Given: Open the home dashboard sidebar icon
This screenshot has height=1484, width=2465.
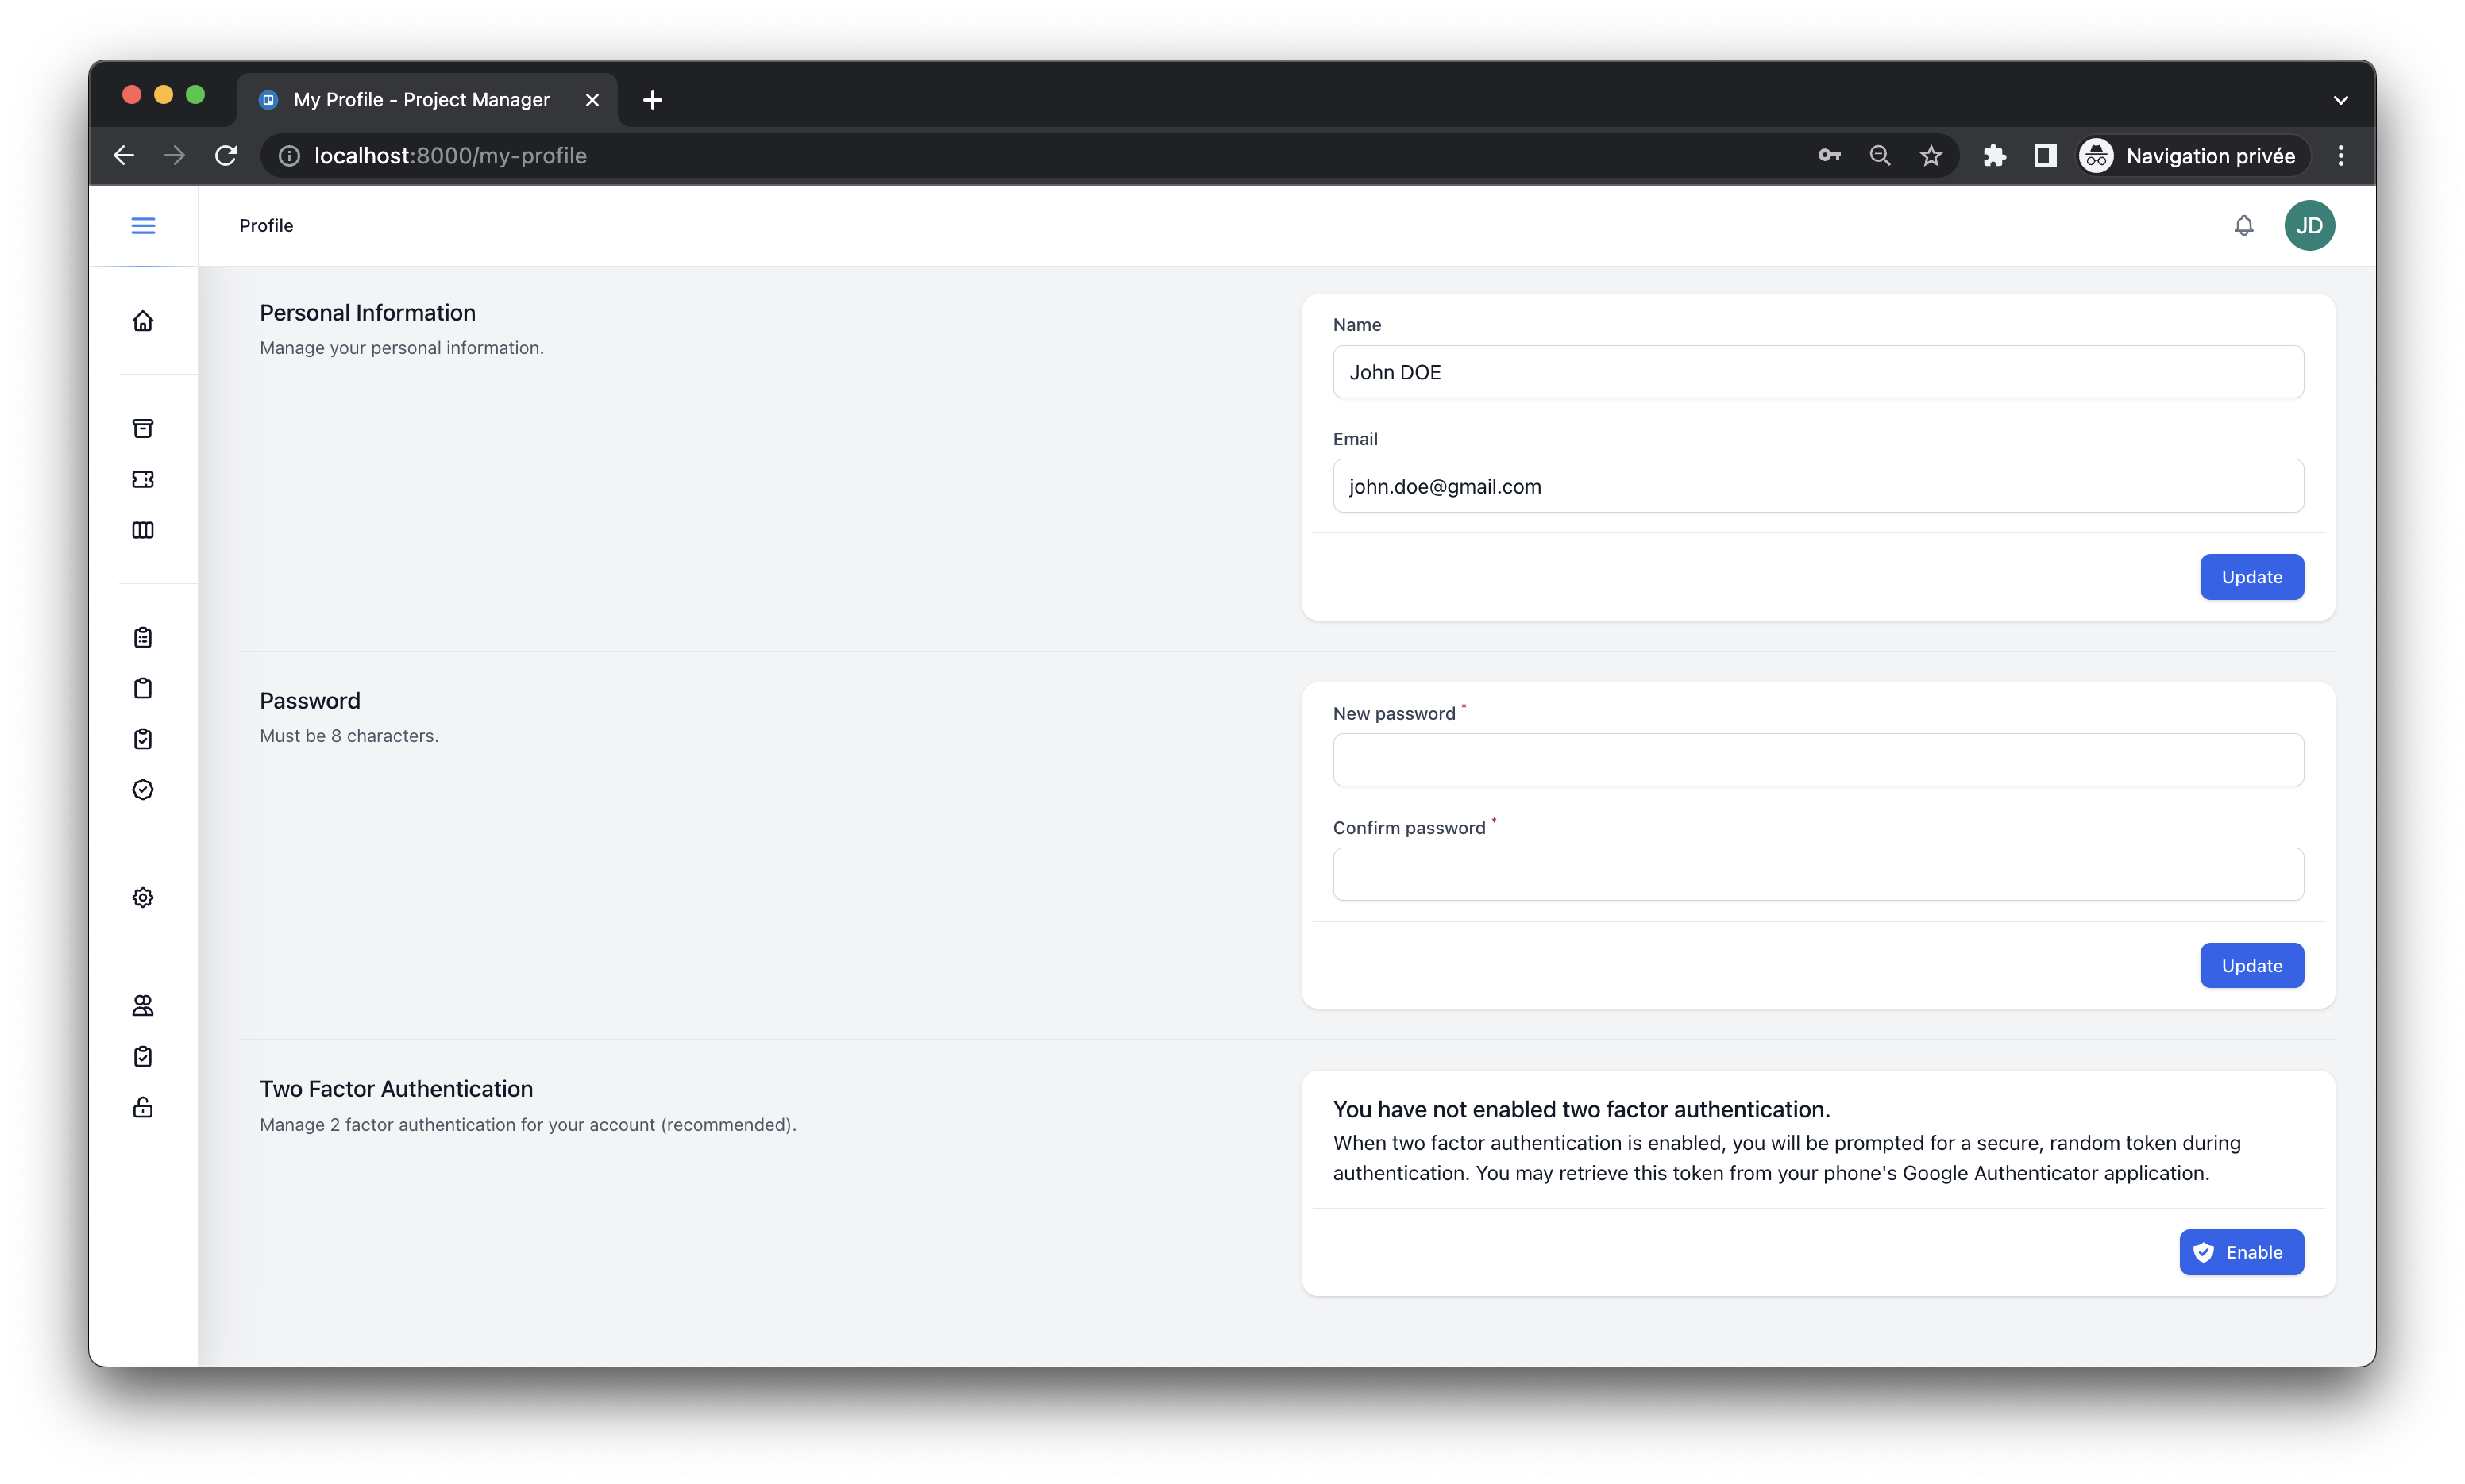Looking at the screenshot, I should click(143, 321).
